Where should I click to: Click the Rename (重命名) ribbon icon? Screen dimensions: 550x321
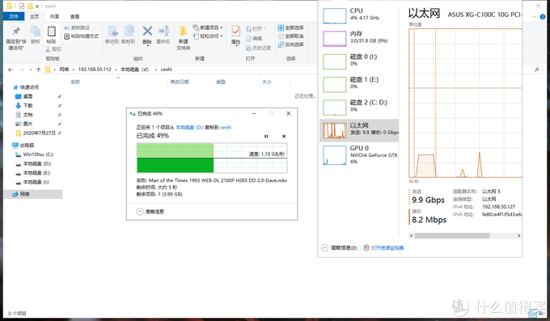click(x=163, y=32)
